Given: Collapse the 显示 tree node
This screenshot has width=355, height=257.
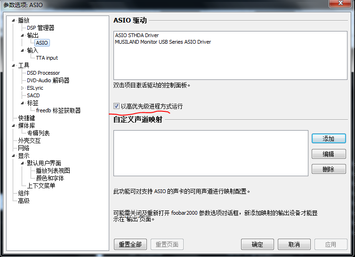Looking at the screenshot, I should pyautogui.click(x=14, y=156).
